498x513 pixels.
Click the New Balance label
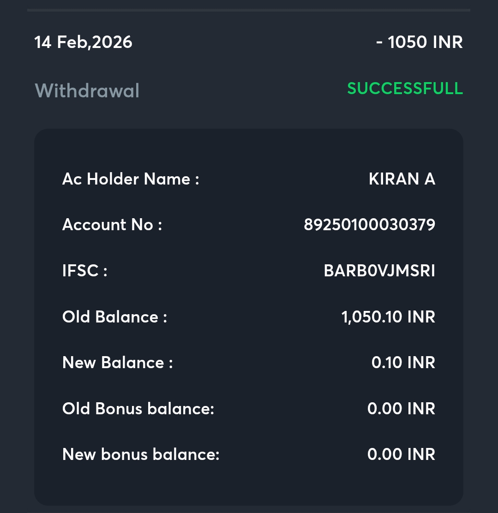point(117,363)
